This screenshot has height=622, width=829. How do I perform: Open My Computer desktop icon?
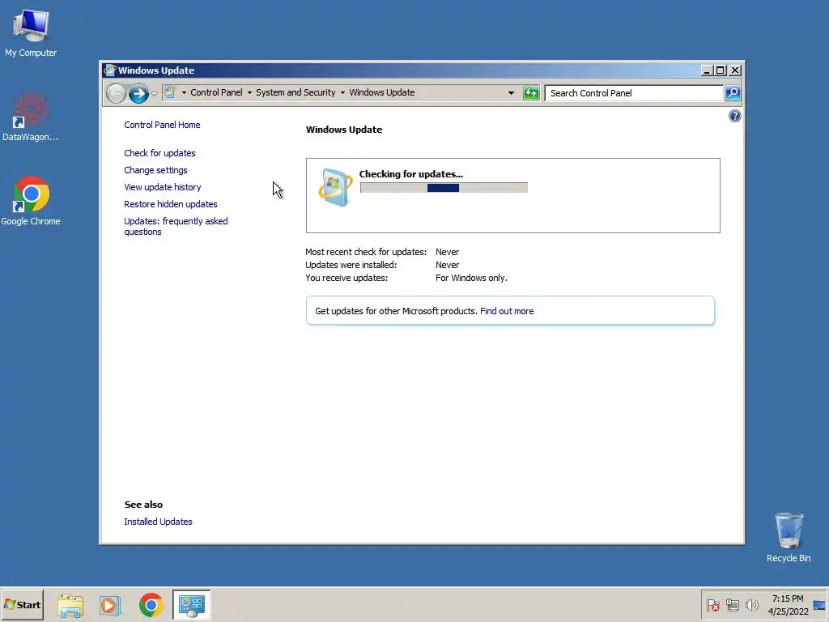[x=31, y=33]
